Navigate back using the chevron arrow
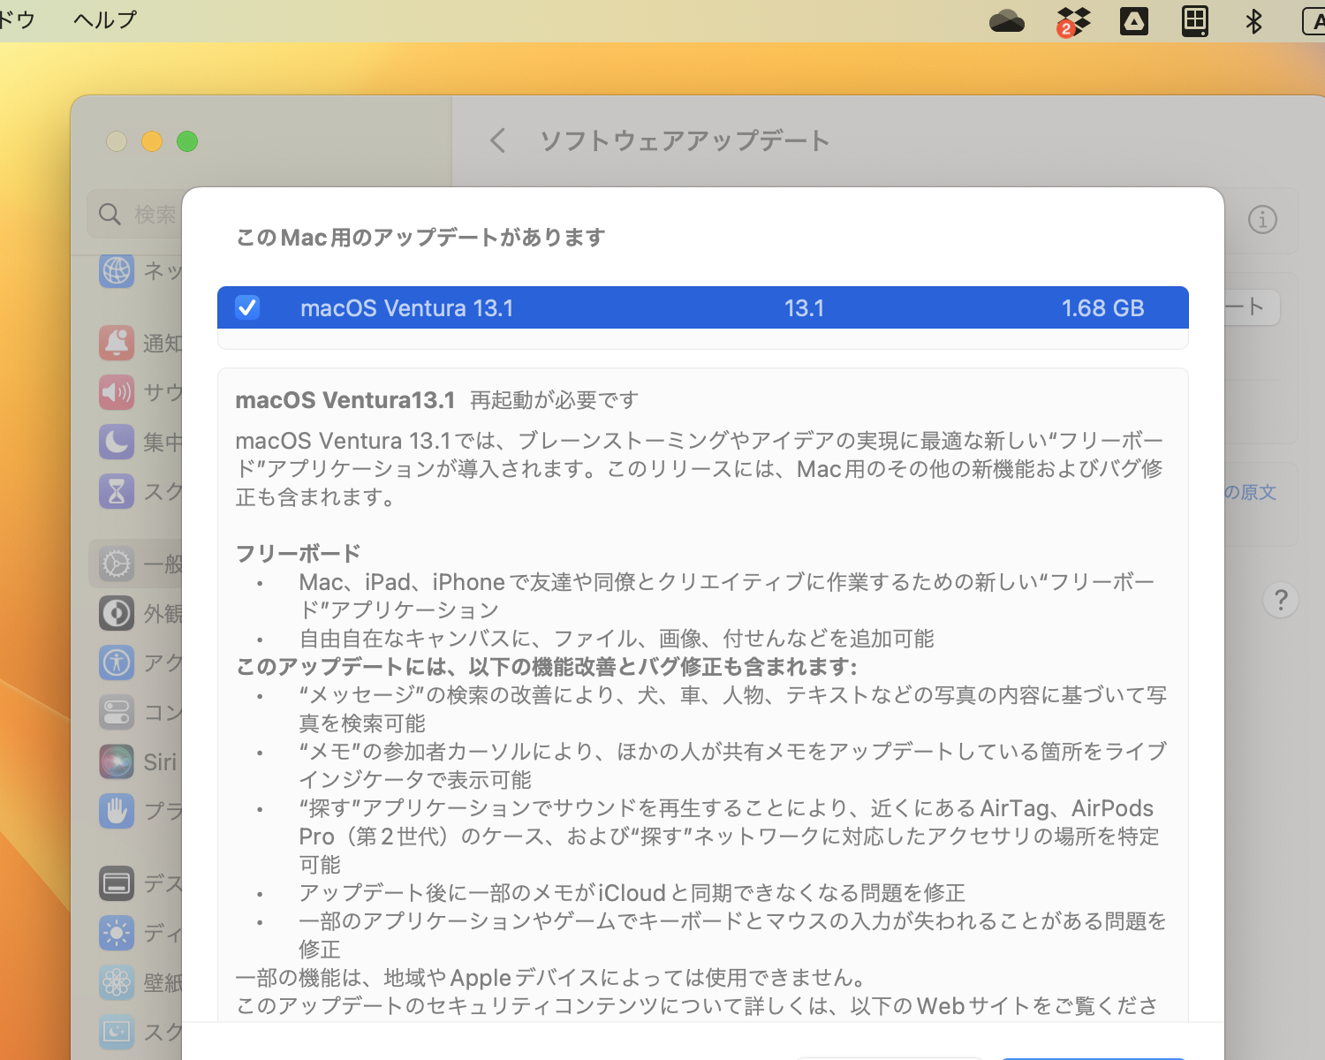 tap(497, 140)
